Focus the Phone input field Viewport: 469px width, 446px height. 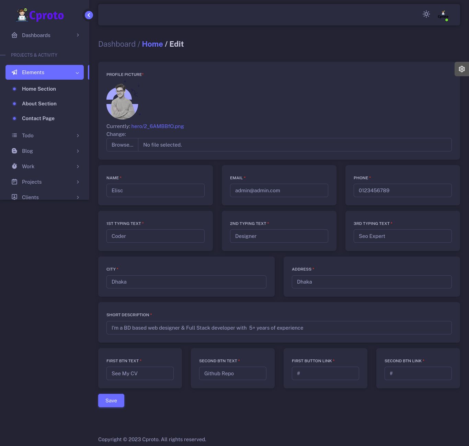[403, 190]
